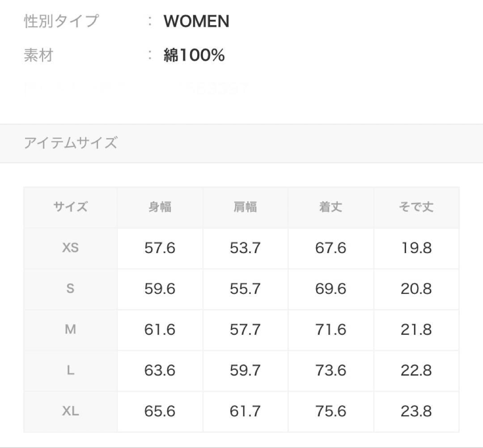Click the 綿100% material value

194,55
